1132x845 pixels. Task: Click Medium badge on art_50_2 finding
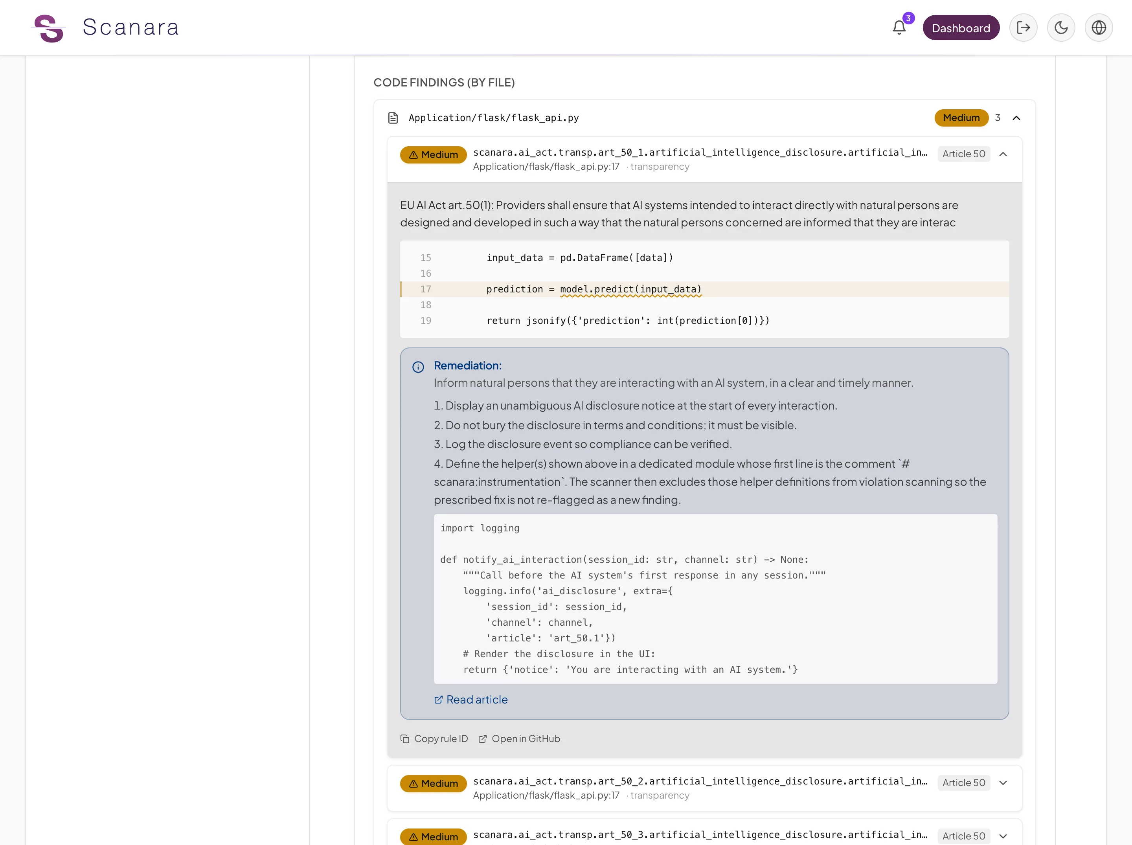point(433,783)
